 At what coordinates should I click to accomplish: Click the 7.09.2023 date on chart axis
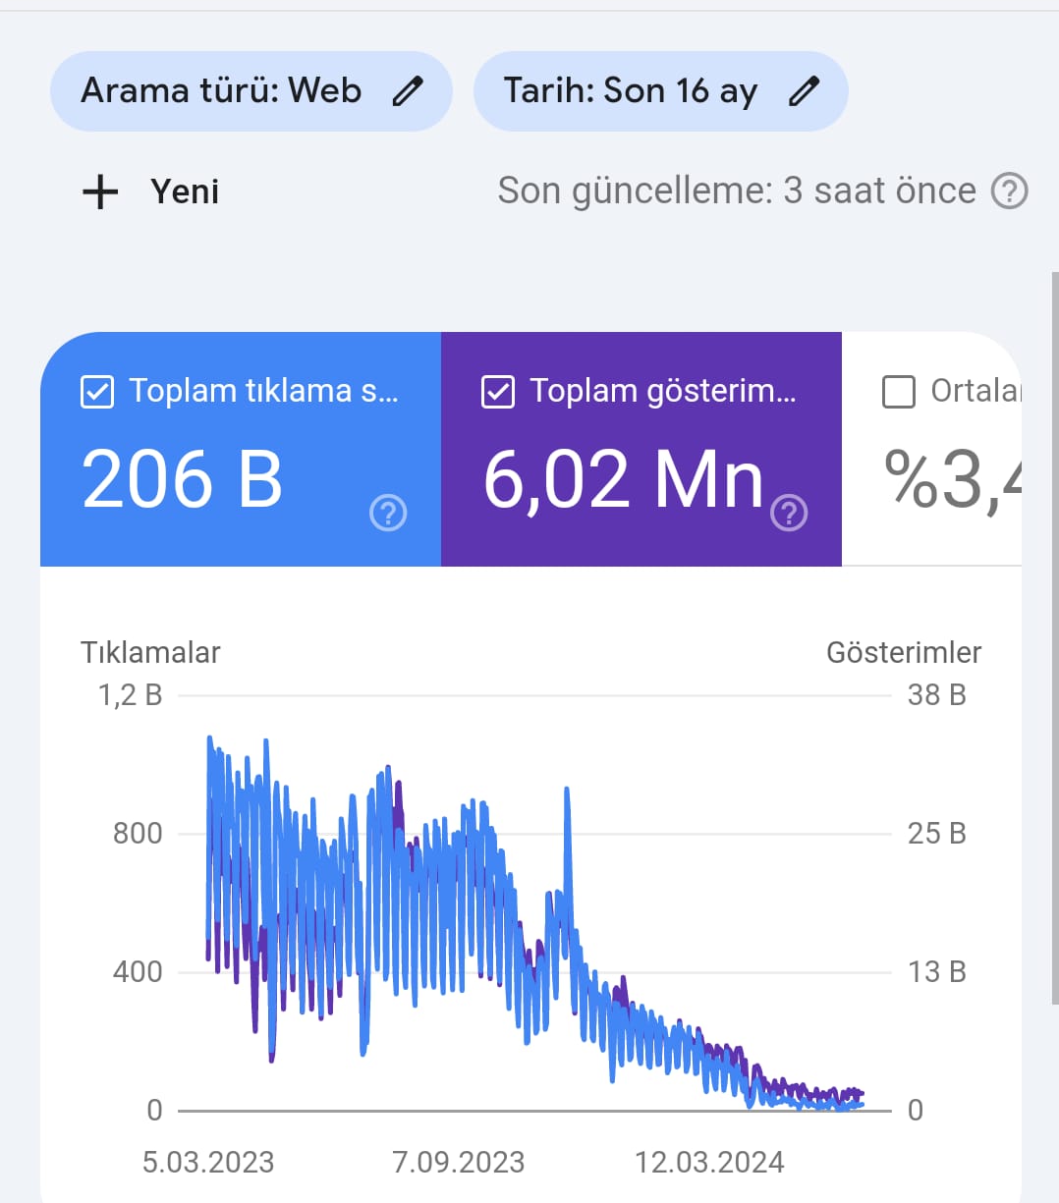point(458,1163)
